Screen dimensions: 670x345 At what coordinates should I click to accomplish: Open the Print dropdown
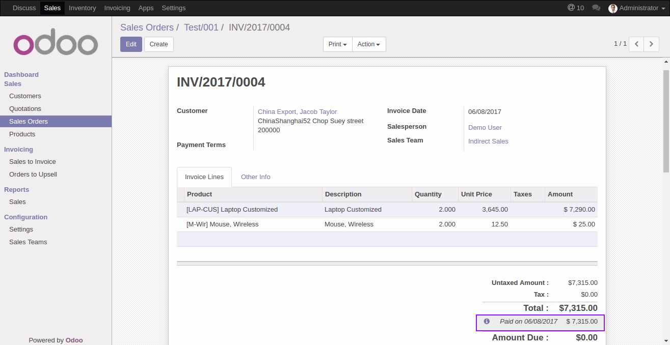(x=337, y=44)
